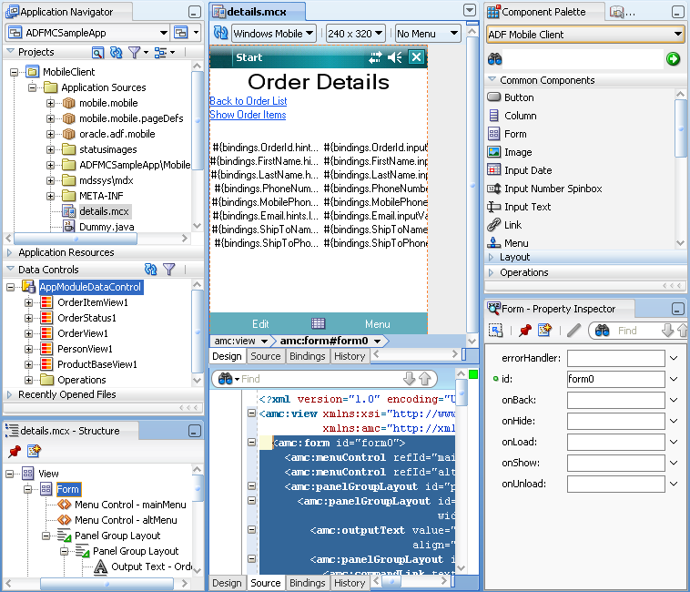690x592 pixels.
Task: Select Dummy.java in the project tree
Action: (x=107, y=227)
